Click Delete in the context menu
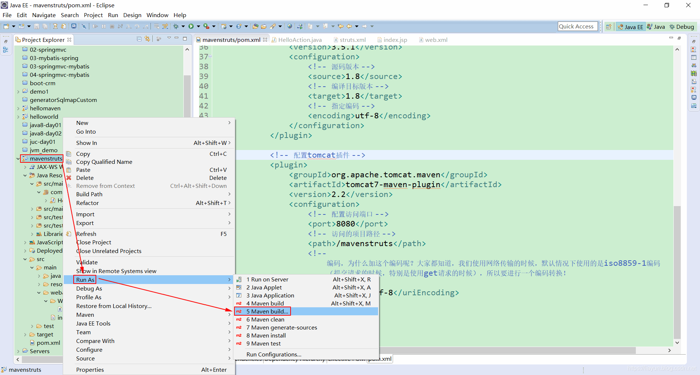Viewport: 700px width, 375px height. coord(149,178)
